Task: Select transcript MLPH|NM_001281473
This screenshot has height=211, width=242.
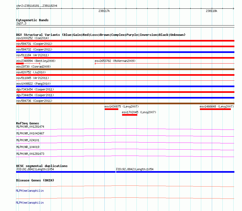Action: (30, 154)
